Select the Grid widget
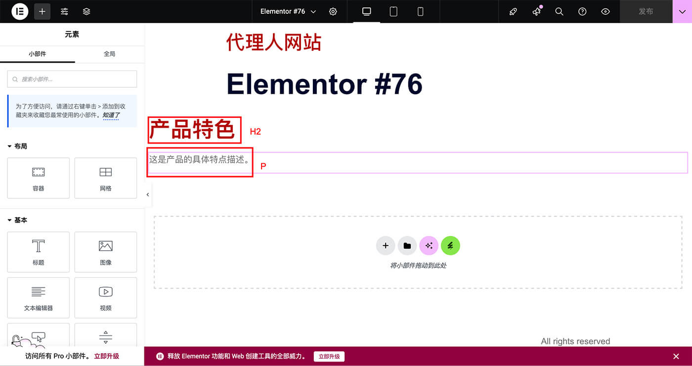Viewport: 692px width, 366px height. point(106,178)
